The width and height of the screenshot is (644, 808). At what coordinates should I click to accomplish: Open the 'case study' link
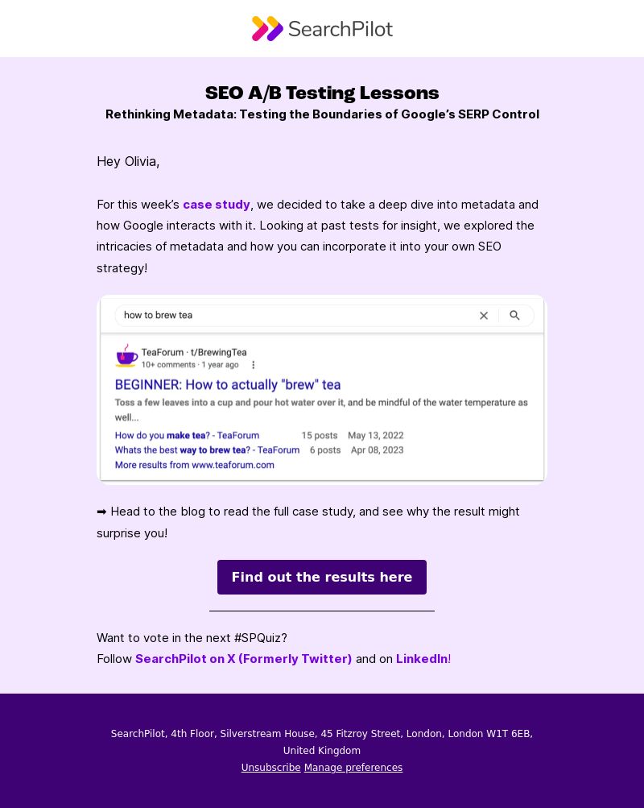point(217,204)
